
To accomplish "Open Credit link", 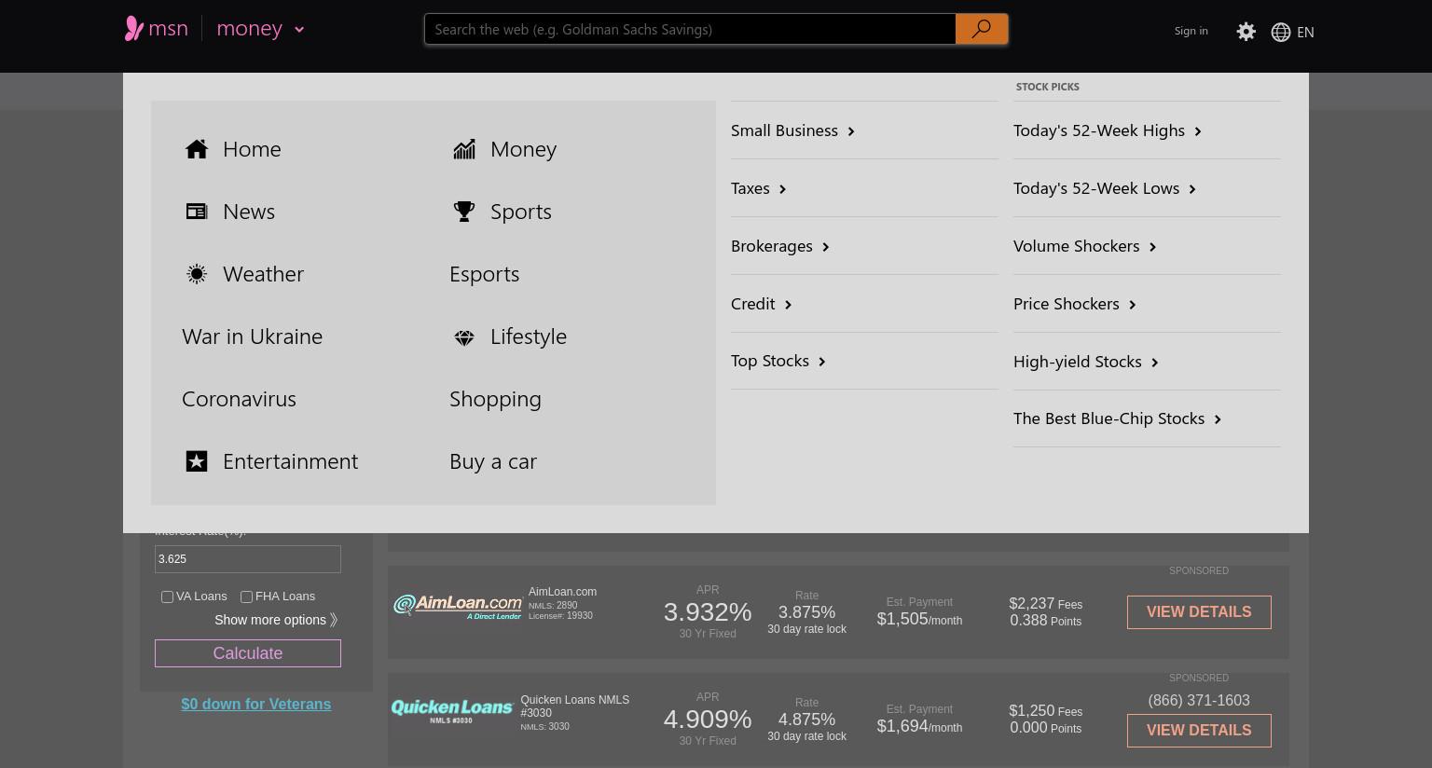I will pos(753,304).
